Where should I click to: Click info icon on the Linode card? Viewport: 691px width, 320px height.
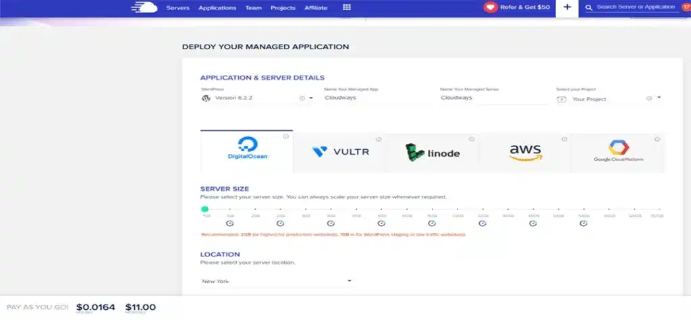point(471,139)
